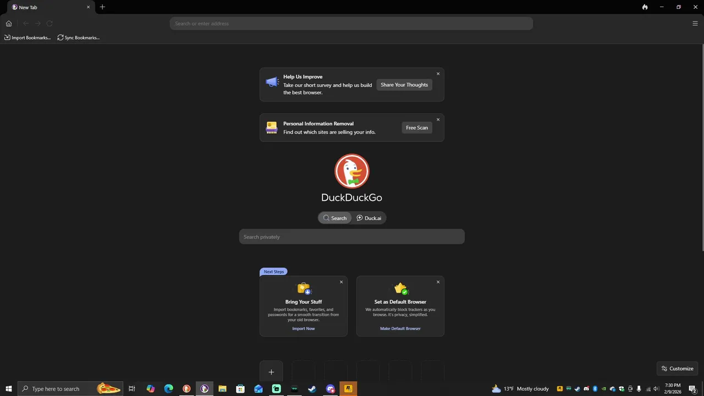Click the reload page icon

pos(50,24)
